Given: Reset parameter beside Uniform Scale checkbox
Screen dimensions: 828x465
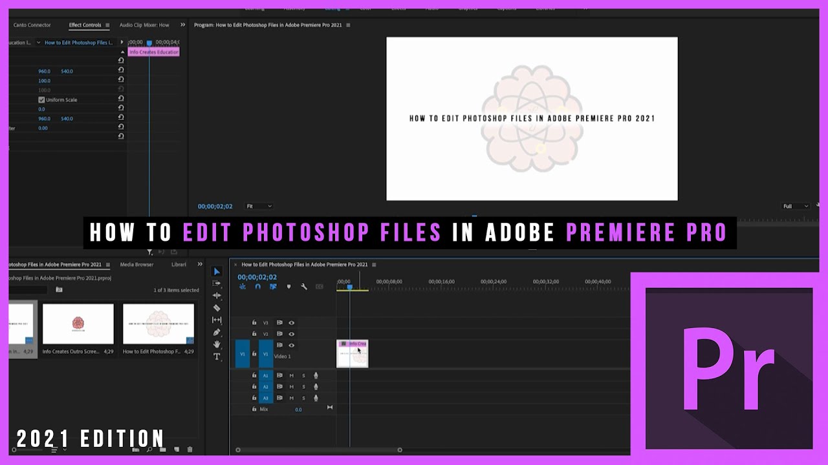Looking at the screenshot, I should pyautogui.click(x=121, y=99).
